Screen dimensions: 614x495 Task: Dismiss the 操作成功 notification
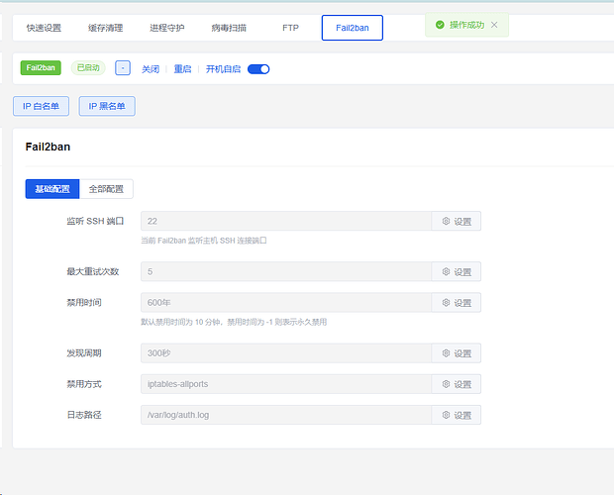tap(494, 25)
